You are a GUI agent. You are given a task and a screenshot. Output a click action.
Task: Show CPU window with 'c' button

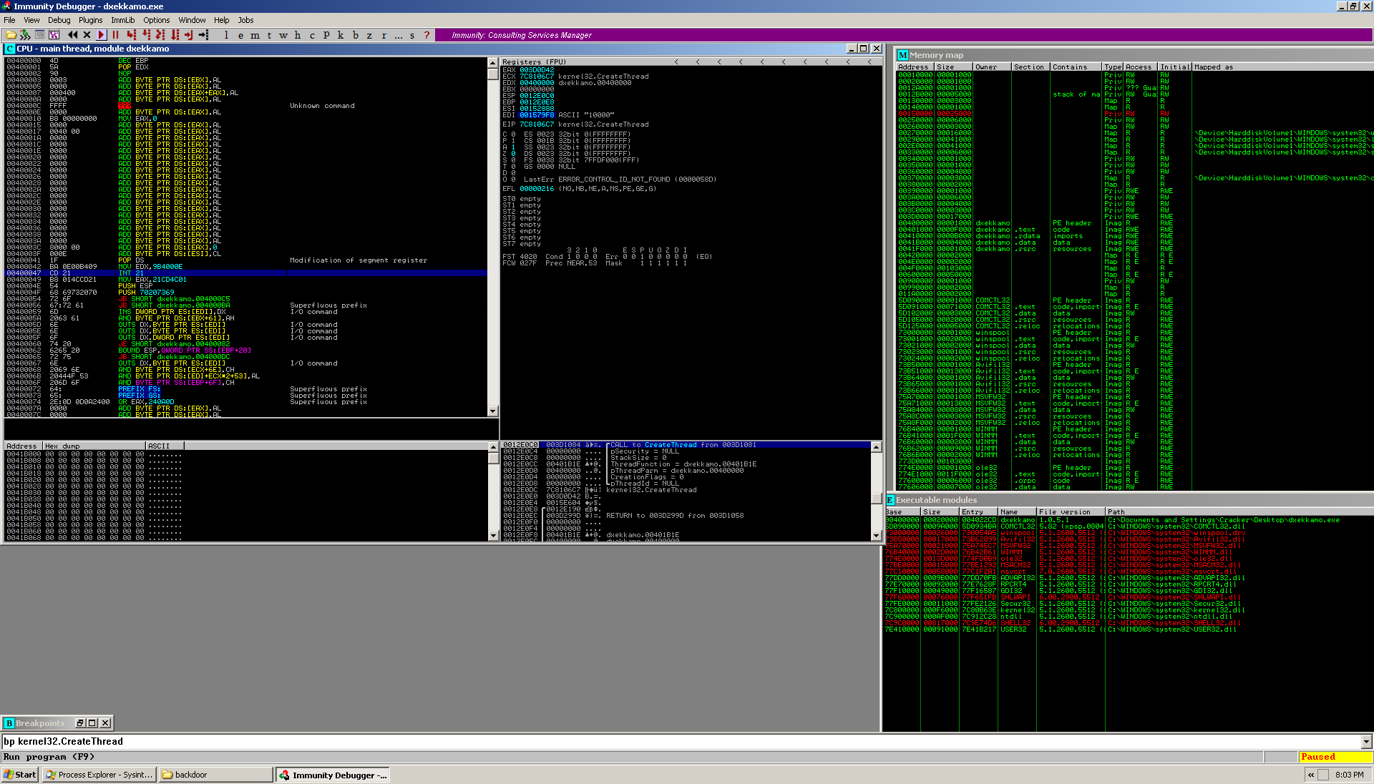click(x=312, y=34)
